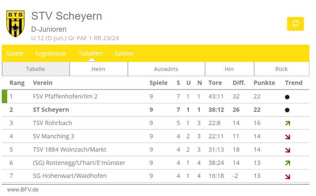Open team FSV Pfaffenhofen/Ilm 2
The image size is (316, 196).
coord(65,97)
